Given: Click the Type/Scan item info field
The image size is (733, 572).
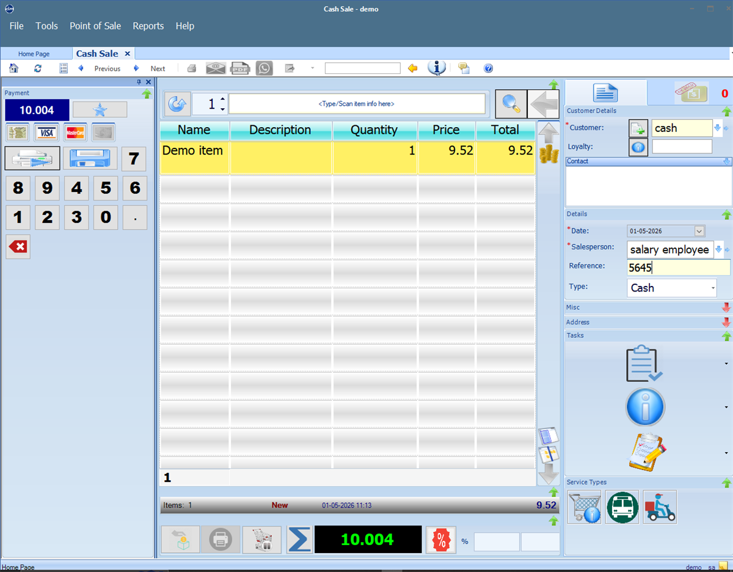Looking at the screenshot, I should 357,104.
